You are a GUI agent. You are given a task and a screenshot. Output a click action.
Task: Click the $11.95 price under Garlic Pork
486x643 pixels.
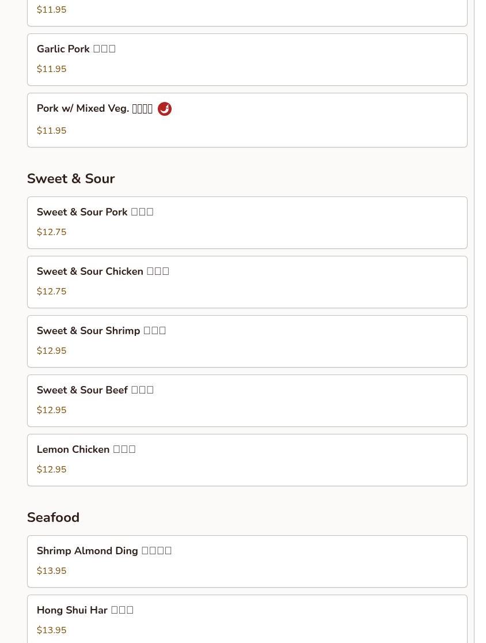pos(52,69)
